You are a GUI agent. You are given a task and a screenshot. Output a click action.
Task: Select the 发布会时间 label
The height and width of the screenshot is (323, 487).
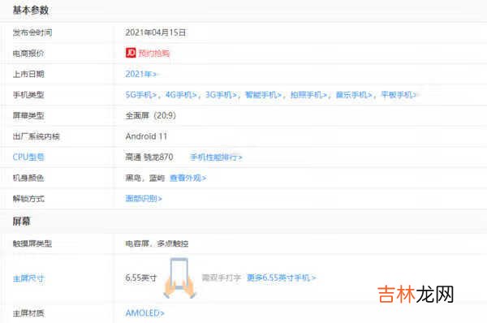click(32, 32)
